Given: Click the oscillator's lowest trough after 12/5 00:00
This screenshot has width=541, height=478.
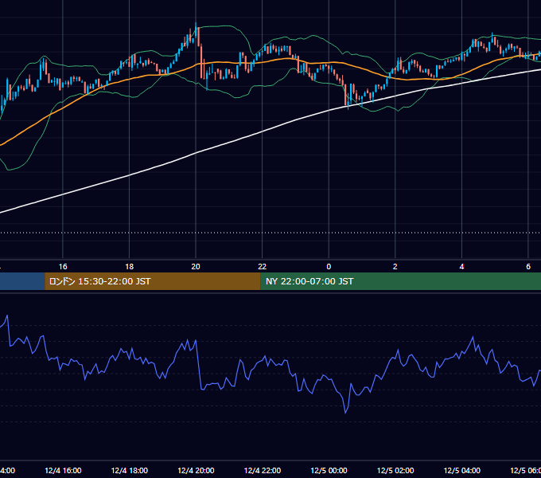Looking at the screenshot, I should [x=345, y=413].
